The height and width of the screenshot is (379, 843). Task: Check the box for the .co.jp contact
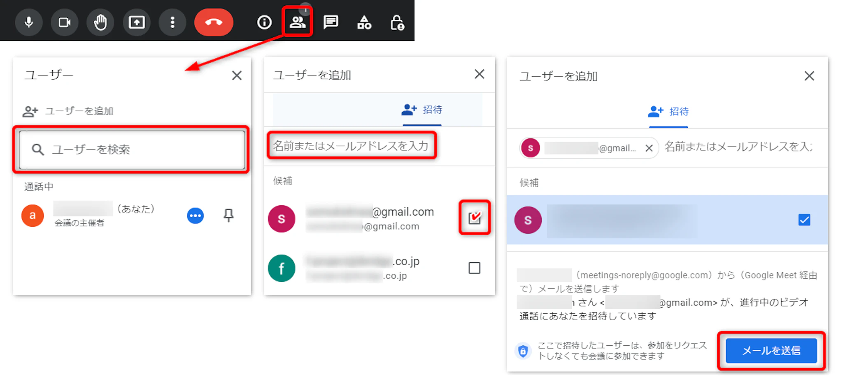point(474,268)
